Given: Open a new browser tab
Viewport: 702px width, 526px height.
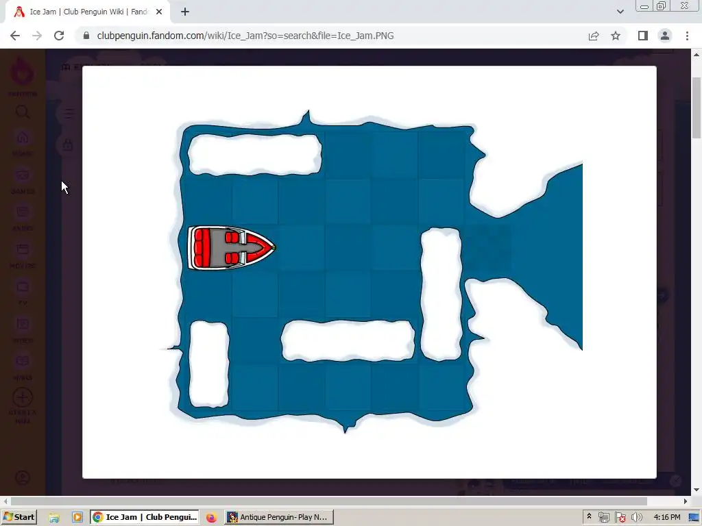Looking at the screenshot, I should (185, 12).
